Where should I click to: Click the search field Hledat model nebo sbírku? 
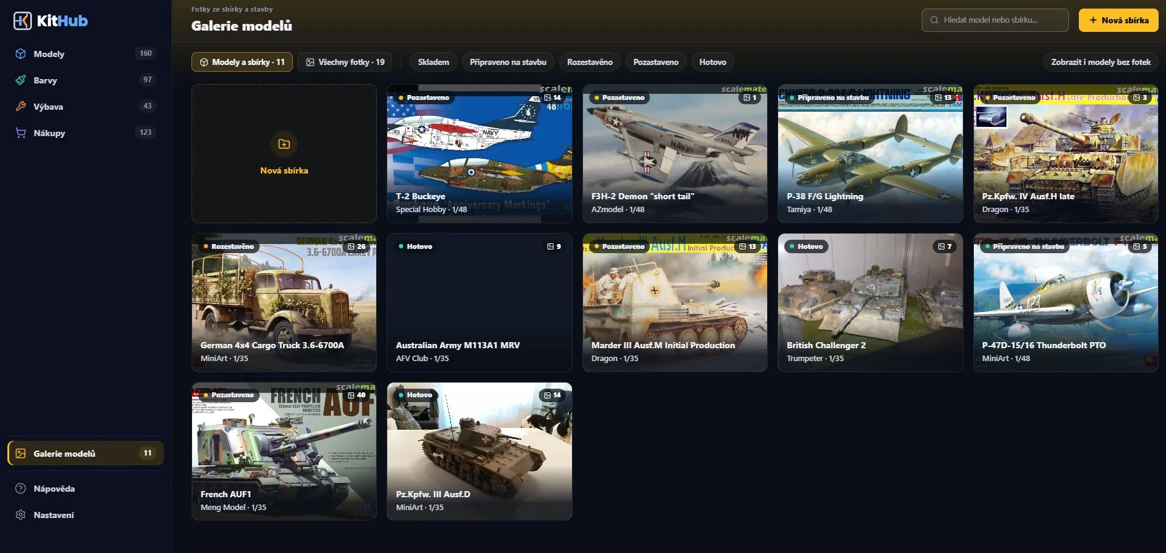pos(995,20)
